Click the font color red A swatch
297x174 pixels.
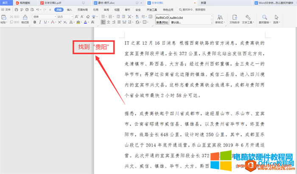click(85, 22)
